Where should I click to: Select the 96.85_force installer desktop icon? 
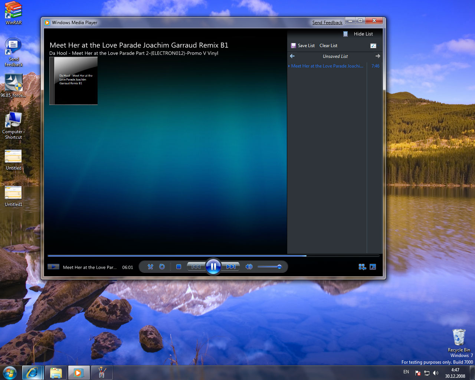[13, 86]
